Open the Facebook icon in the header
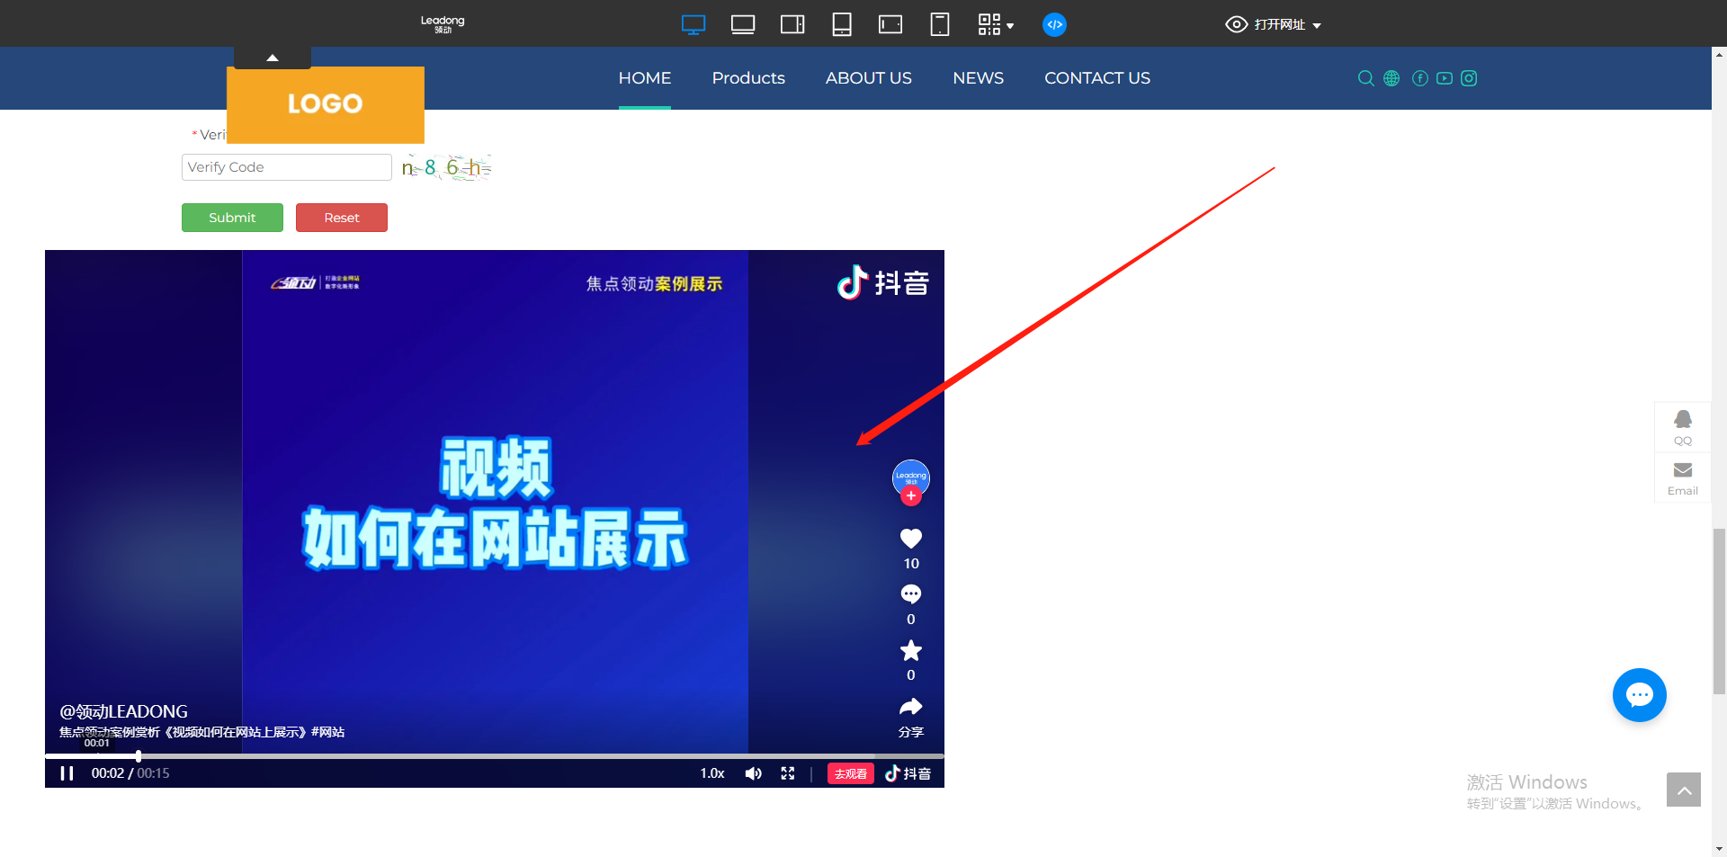The width and height of the screenshot is (1727, 857). (1419, 78)
